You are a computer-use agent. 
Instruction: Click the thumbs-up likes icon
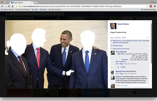112,40
